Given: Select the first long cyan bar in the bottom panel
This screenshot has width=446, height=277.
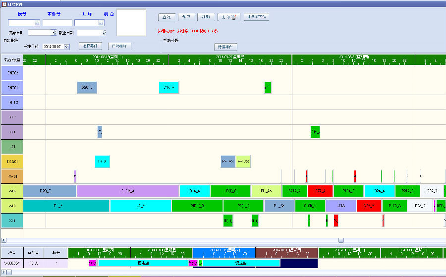Looking at the screenshot, I should coord(144,263).
